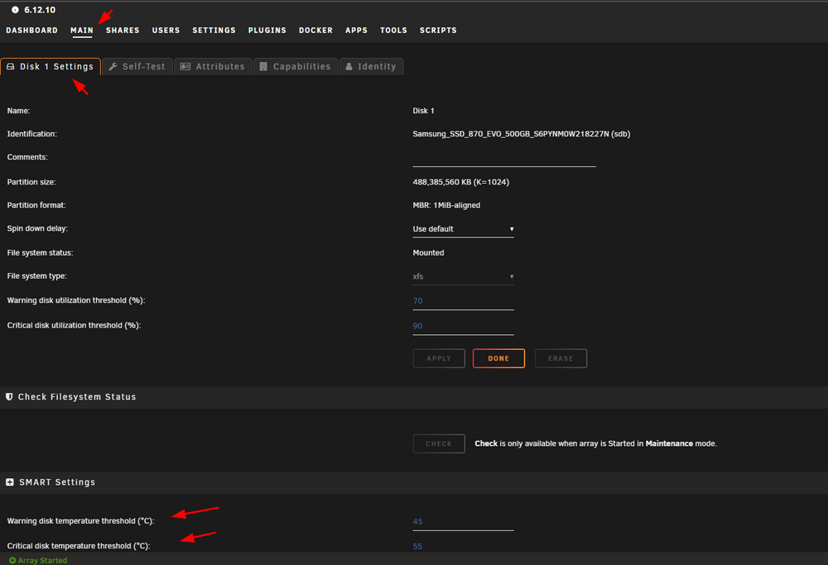The height and width of the screenshot is (565, 828).
Task: Click the Apply button
Action: [x=439, y=358]
